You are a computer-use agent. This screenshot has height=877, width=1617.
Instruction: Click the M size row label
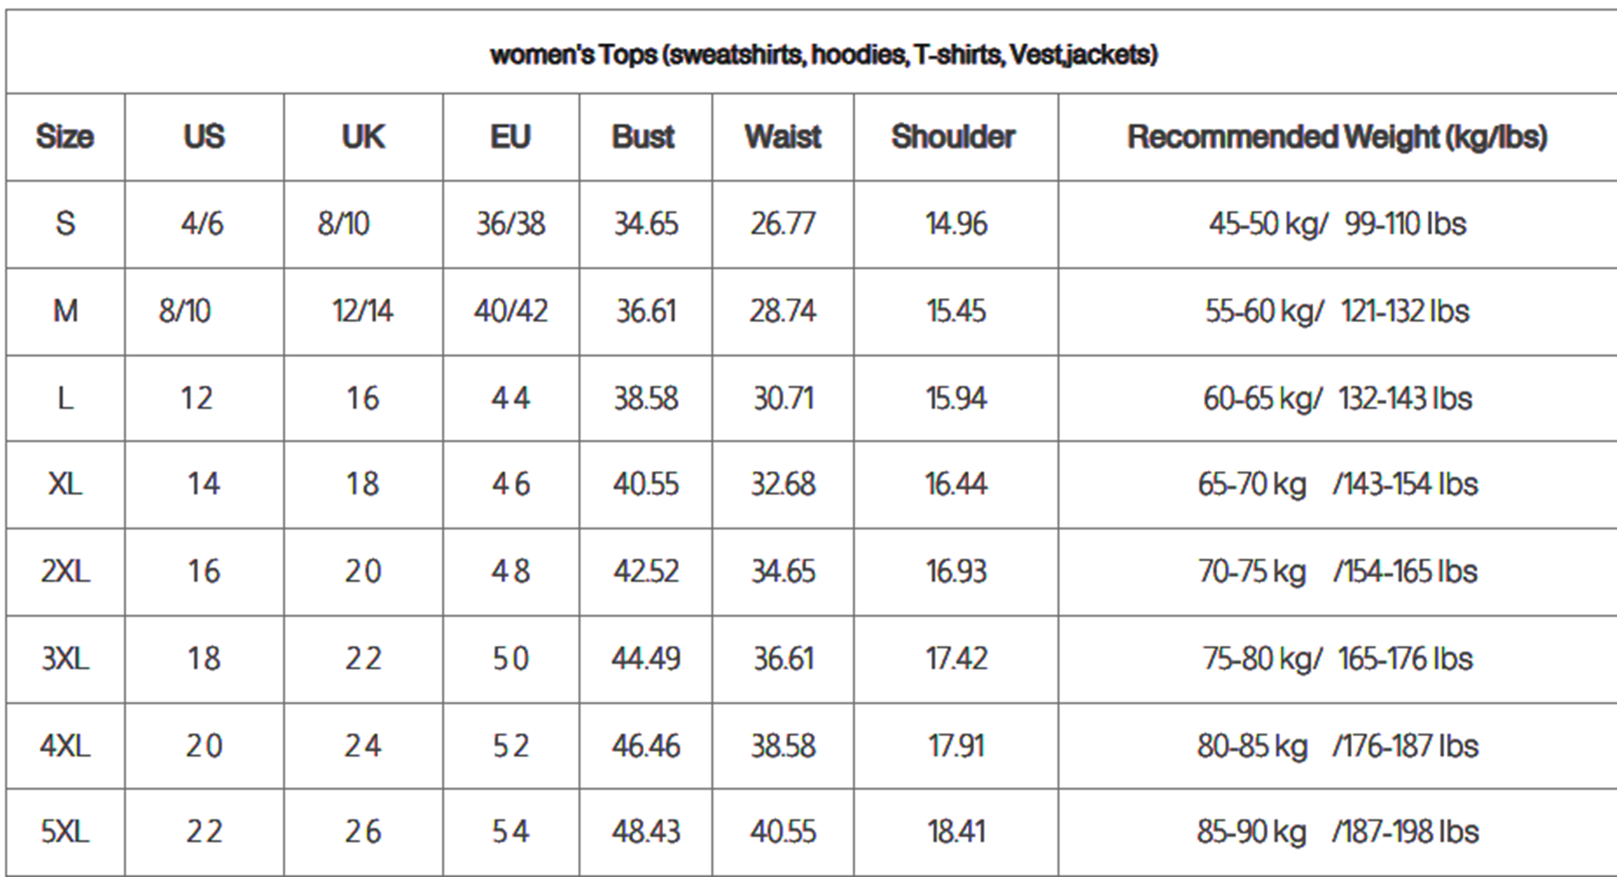pyautogui.click(x=65, y=311)
